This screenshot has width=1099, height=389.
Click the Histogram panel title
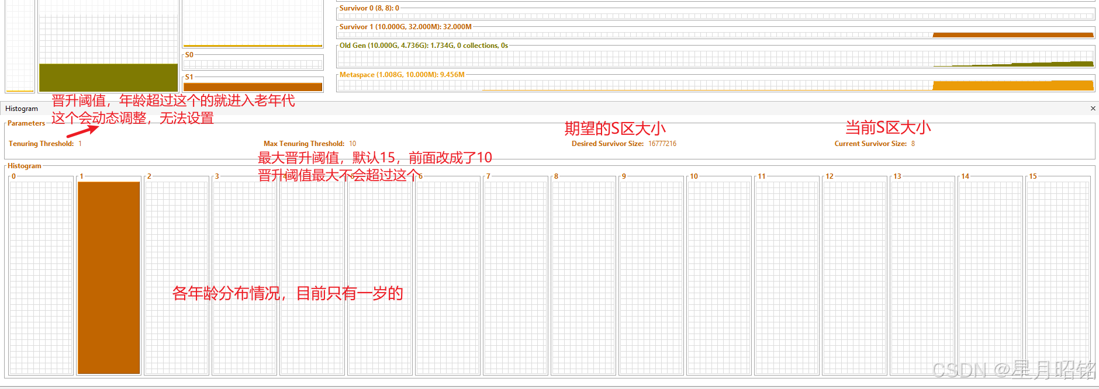coord(22,109)
